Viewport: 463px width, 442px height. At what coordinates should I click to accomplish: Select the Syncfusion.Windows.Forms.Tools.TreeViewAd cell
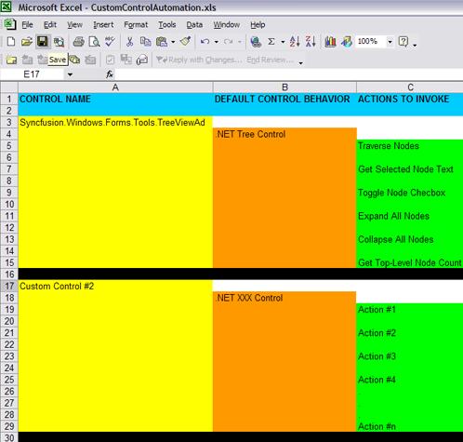[x=115, y=123]
